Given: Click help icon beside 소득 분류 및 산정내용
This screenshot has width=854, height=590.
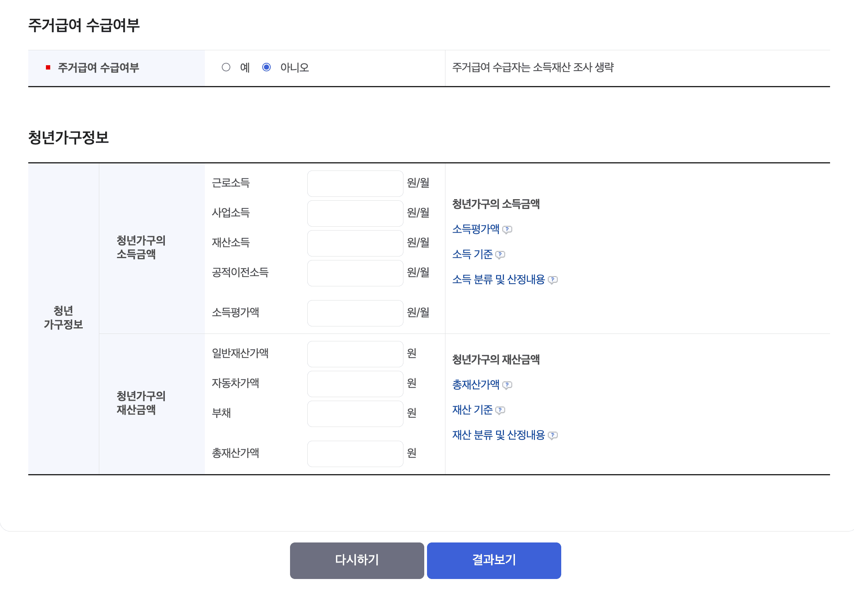Looking at the screenshot, I should coord(553,280).
